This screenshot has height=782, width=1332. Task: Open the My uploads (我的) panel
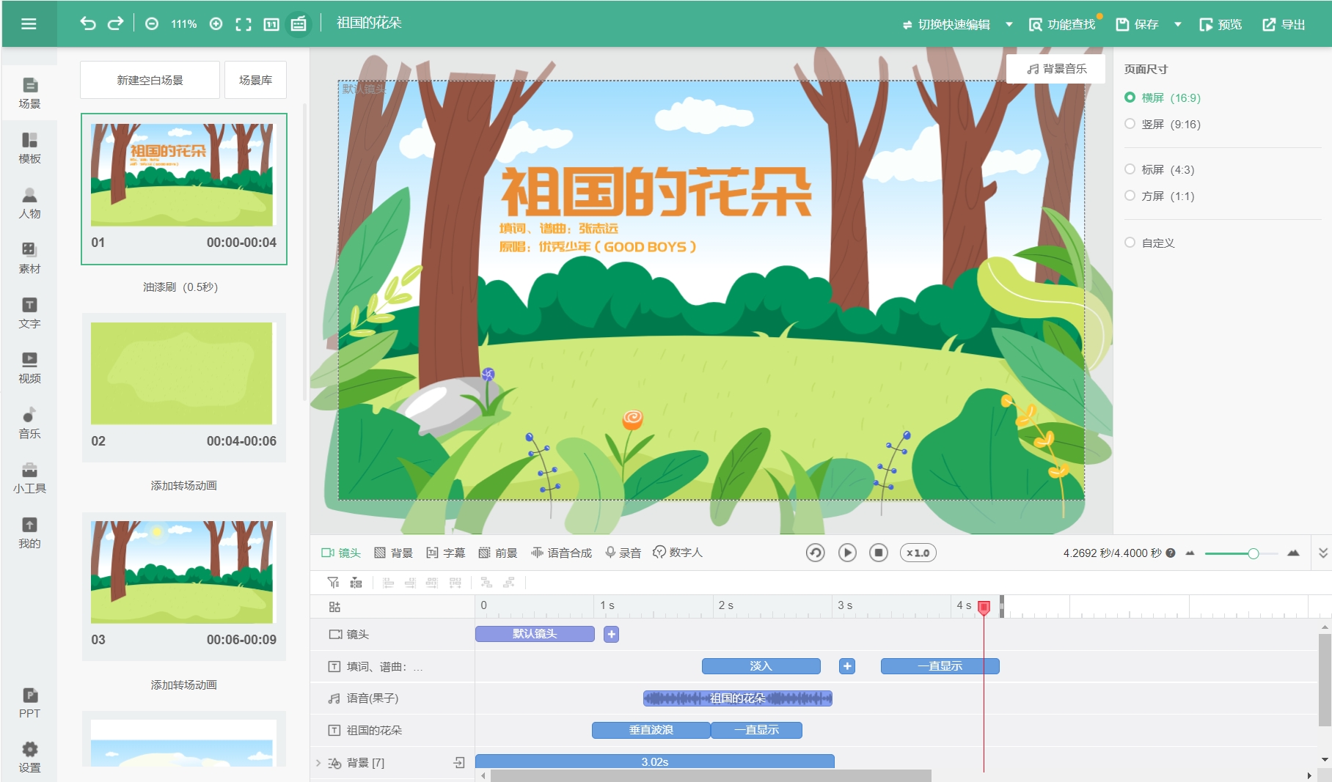pos(29,533)
